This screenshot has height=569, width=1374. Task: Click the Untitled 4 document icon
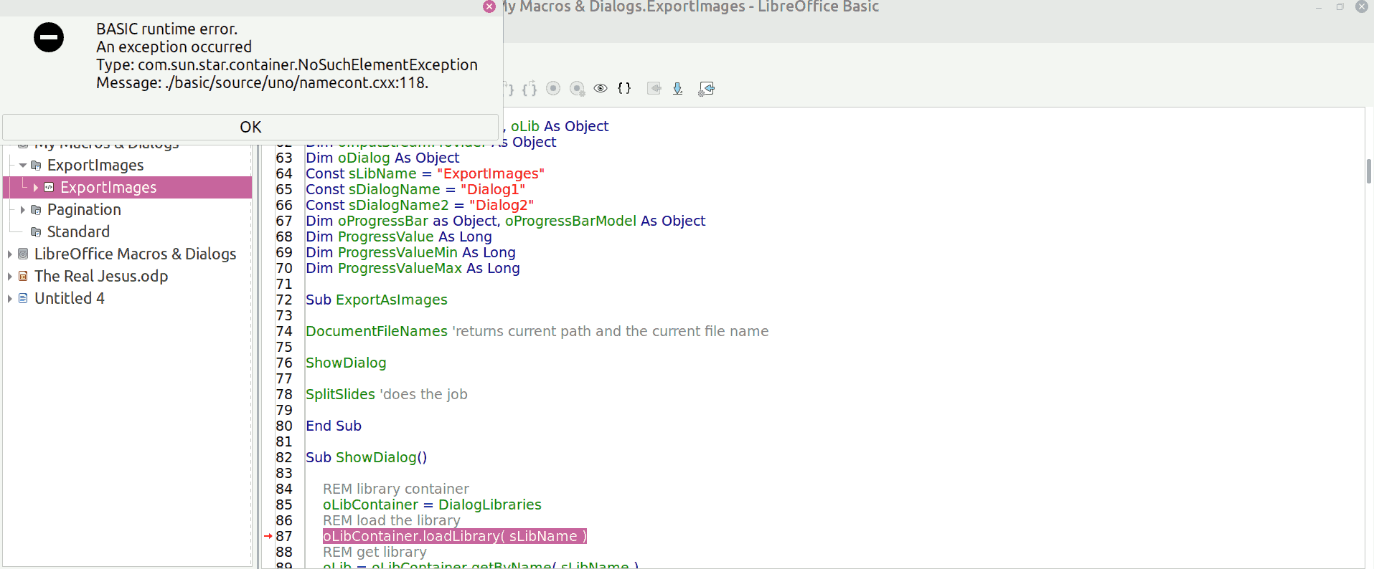pyautogui.click(x=23, y=299)
